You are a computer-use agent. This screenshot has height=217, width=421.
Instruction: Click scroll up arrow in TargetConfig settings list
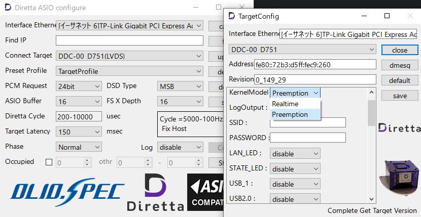pos(372,92)
